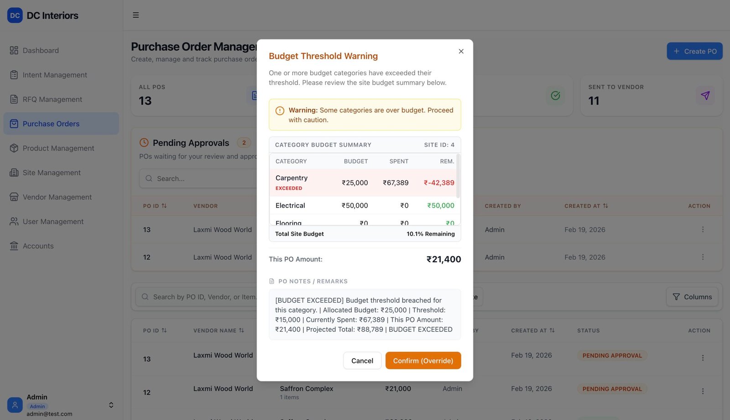The width and height of the screenshot is (730, 420).
Task: Click the category budget table scrollbar
Action: pos(458,176)
